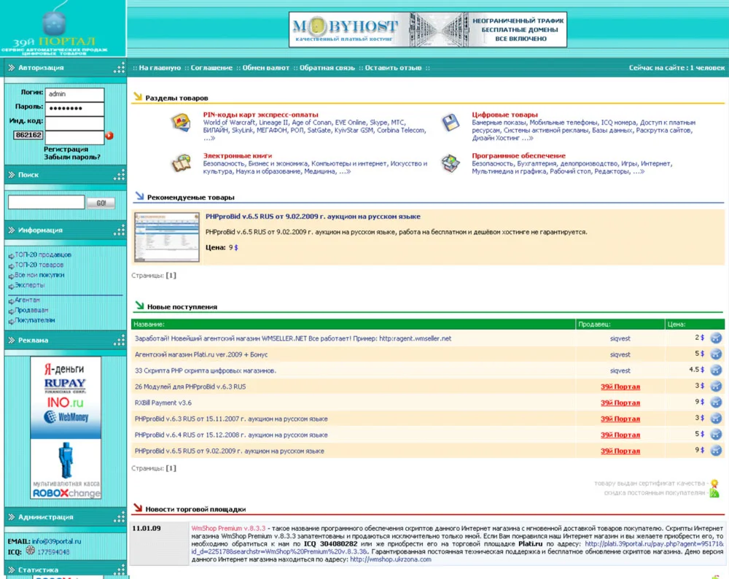Open Обратная связь in the top menu
This screenshot has width=729, height=579.
pyautogui.click(x=327, y=68)
